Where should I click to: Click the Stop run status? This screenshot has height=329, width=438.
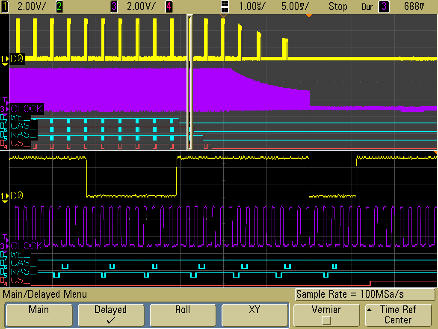click(x=338, y=6)
